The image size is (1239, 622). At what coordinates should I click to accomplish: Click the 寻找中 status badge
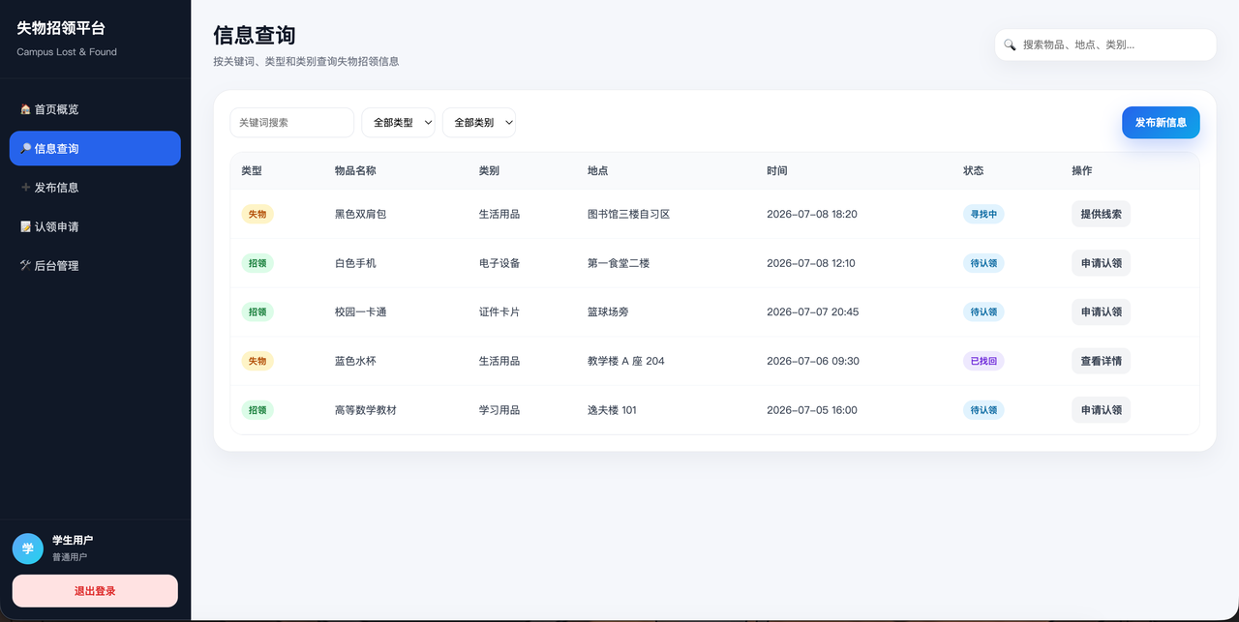(983, 214)
